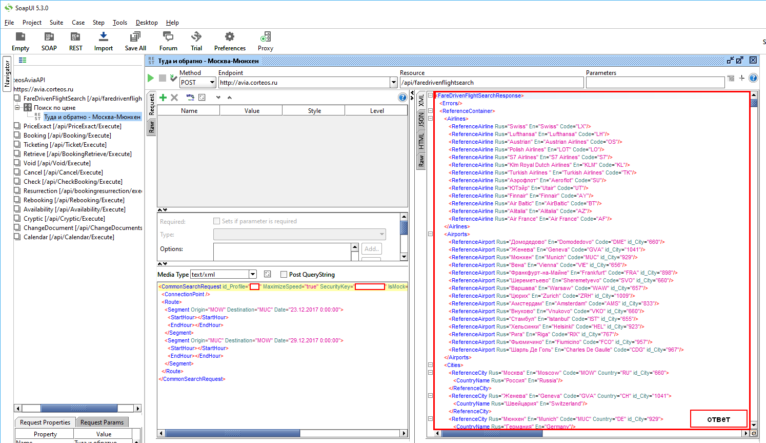The width and height of the screenshot is (766, 443).
Task: Enable the Post QueryString checkbox
Action: [x=284, y=275]
